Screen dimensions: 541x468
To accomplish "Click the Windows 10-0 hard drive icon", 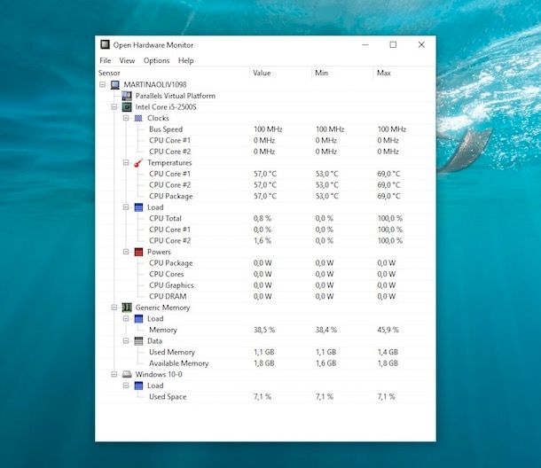I will (x=127, y=374).
